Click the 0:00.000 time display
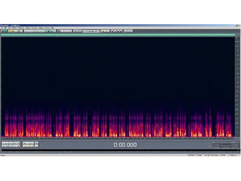This screenshot has width=241, height=181. [x=125, y=145]
